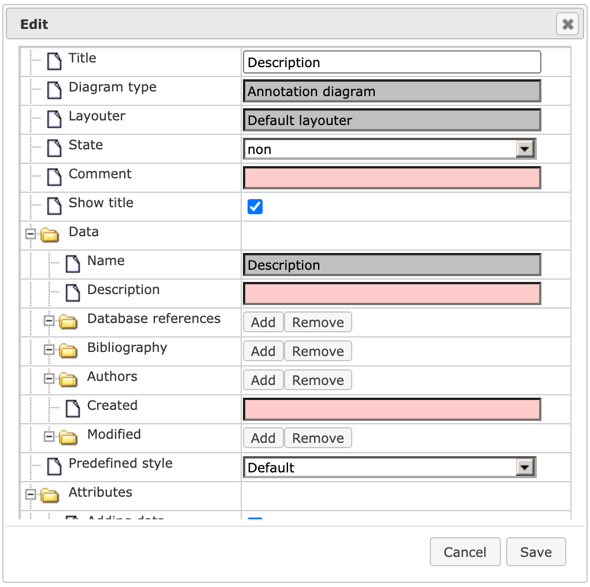Click the folder icon beside Bibliography
The width and height of the screenshot is (590, 587).
[x=68, y=351]
